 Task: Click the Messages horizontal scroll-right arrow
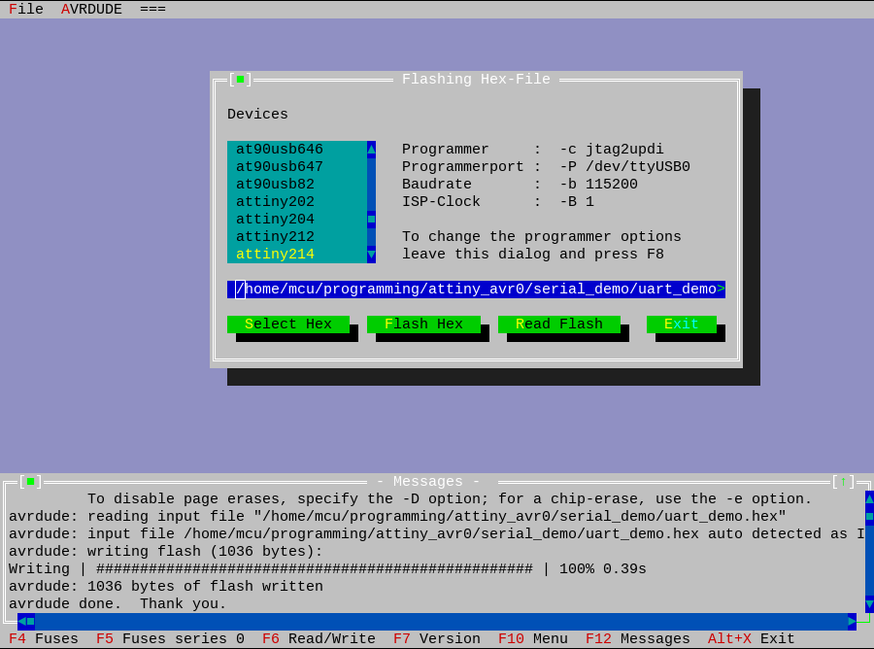tap(852, 621)
